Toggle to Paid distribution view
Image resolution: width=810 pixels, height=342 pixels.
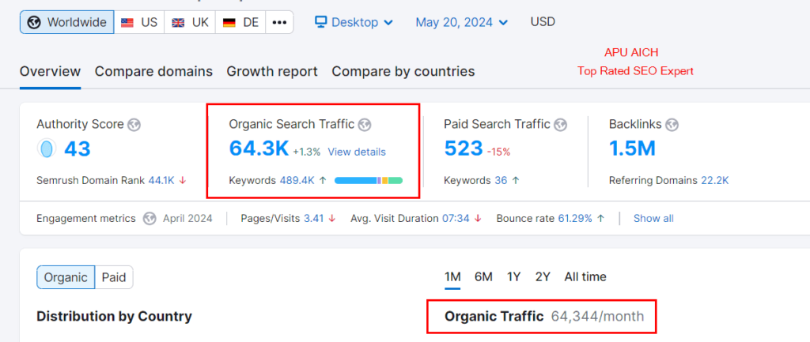(114, 277)
